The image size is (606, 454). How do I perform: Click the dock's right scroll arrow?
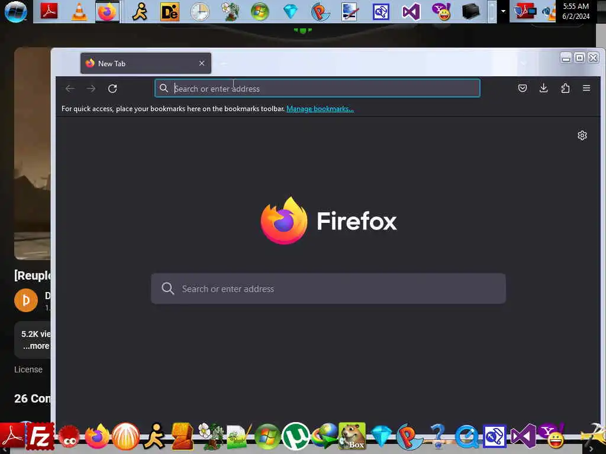click(591, 449)
